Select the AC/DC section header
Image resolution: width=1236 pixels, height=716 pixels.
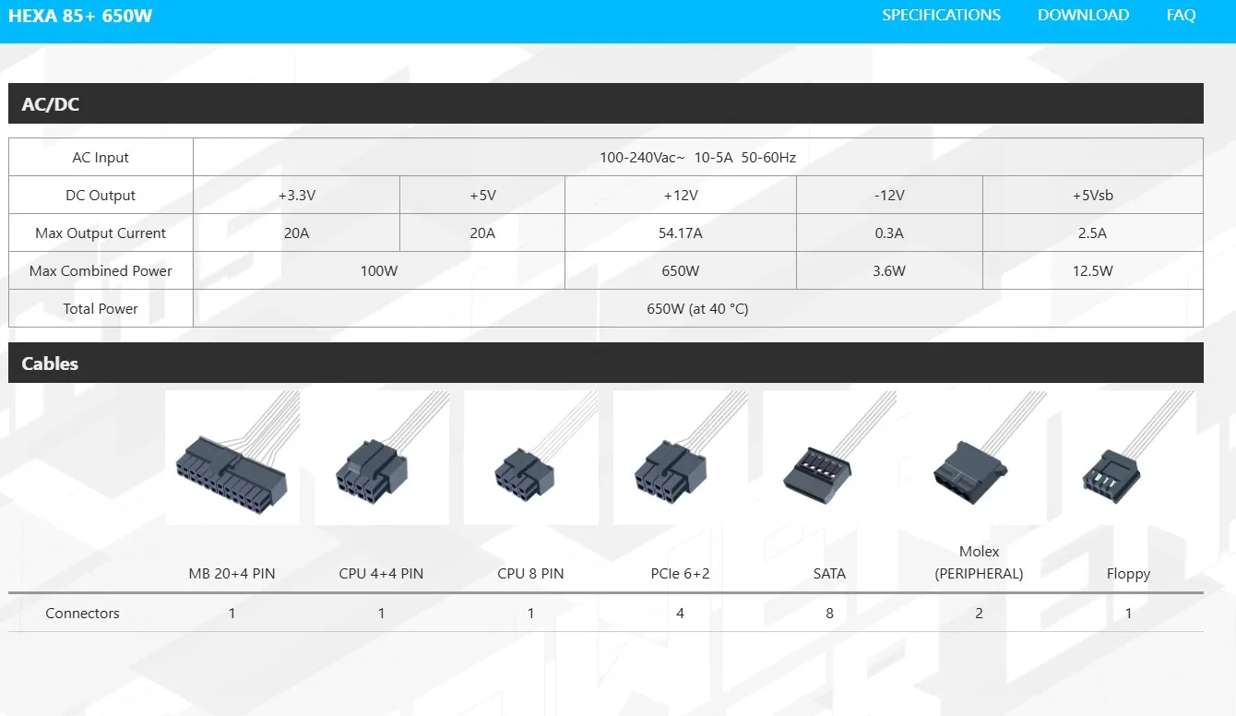pyautogui.click(x=606, y=103)
